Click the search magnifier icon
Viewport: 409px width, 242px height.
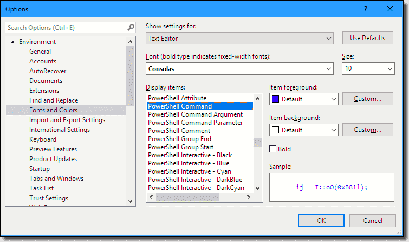point(131,27)
